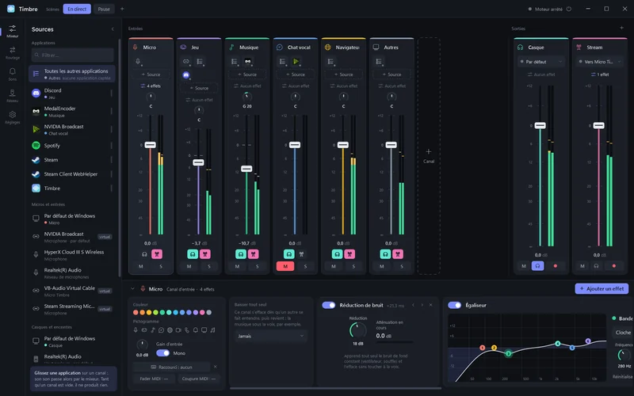Select the game controller pictogram

pos(144,330)
